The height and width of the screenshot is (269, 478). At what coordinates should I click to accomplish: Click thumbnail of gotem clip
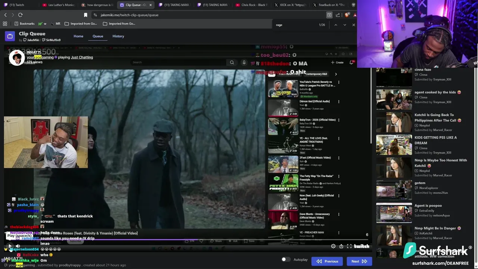coord(394,190)
